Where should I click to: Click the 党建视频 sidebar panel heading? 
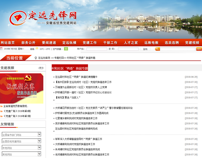coord(7,68)
